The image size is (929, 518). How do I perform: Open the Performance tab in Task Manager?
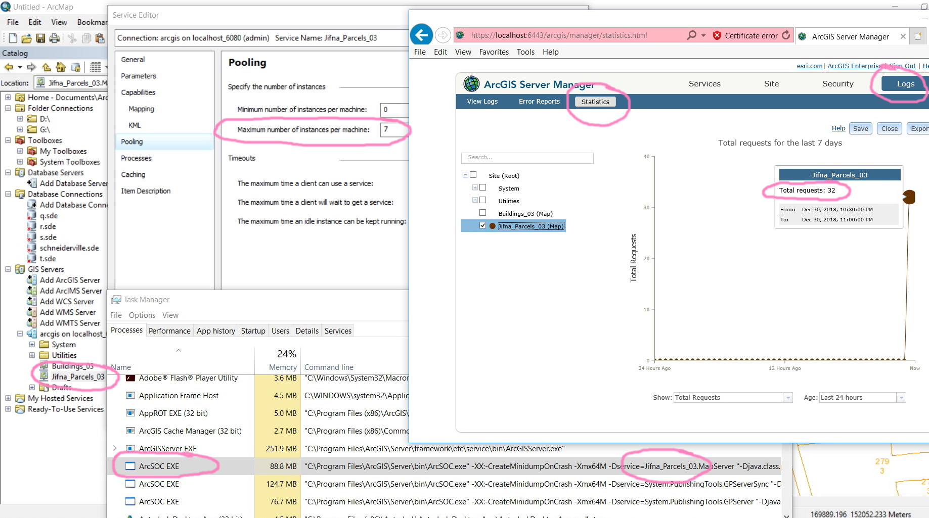169,331
